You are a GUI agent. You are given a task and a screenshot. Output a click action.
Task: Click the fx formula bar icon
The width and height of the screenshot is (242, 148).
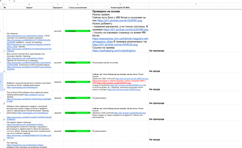14,1
